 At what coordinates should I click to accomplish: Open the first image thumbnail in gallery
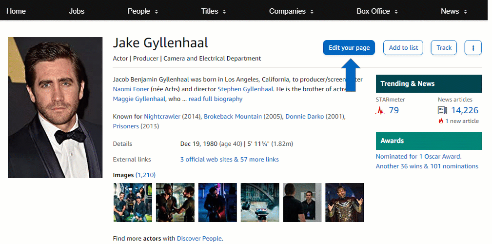[x=133, y=203]
